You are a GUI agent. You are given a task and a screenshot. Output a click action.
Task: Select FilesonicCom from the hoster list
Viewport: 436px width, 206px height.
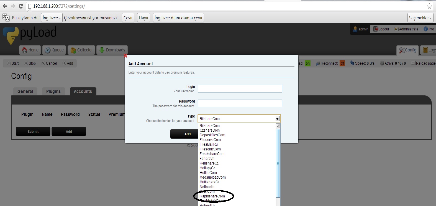(237, 149)
